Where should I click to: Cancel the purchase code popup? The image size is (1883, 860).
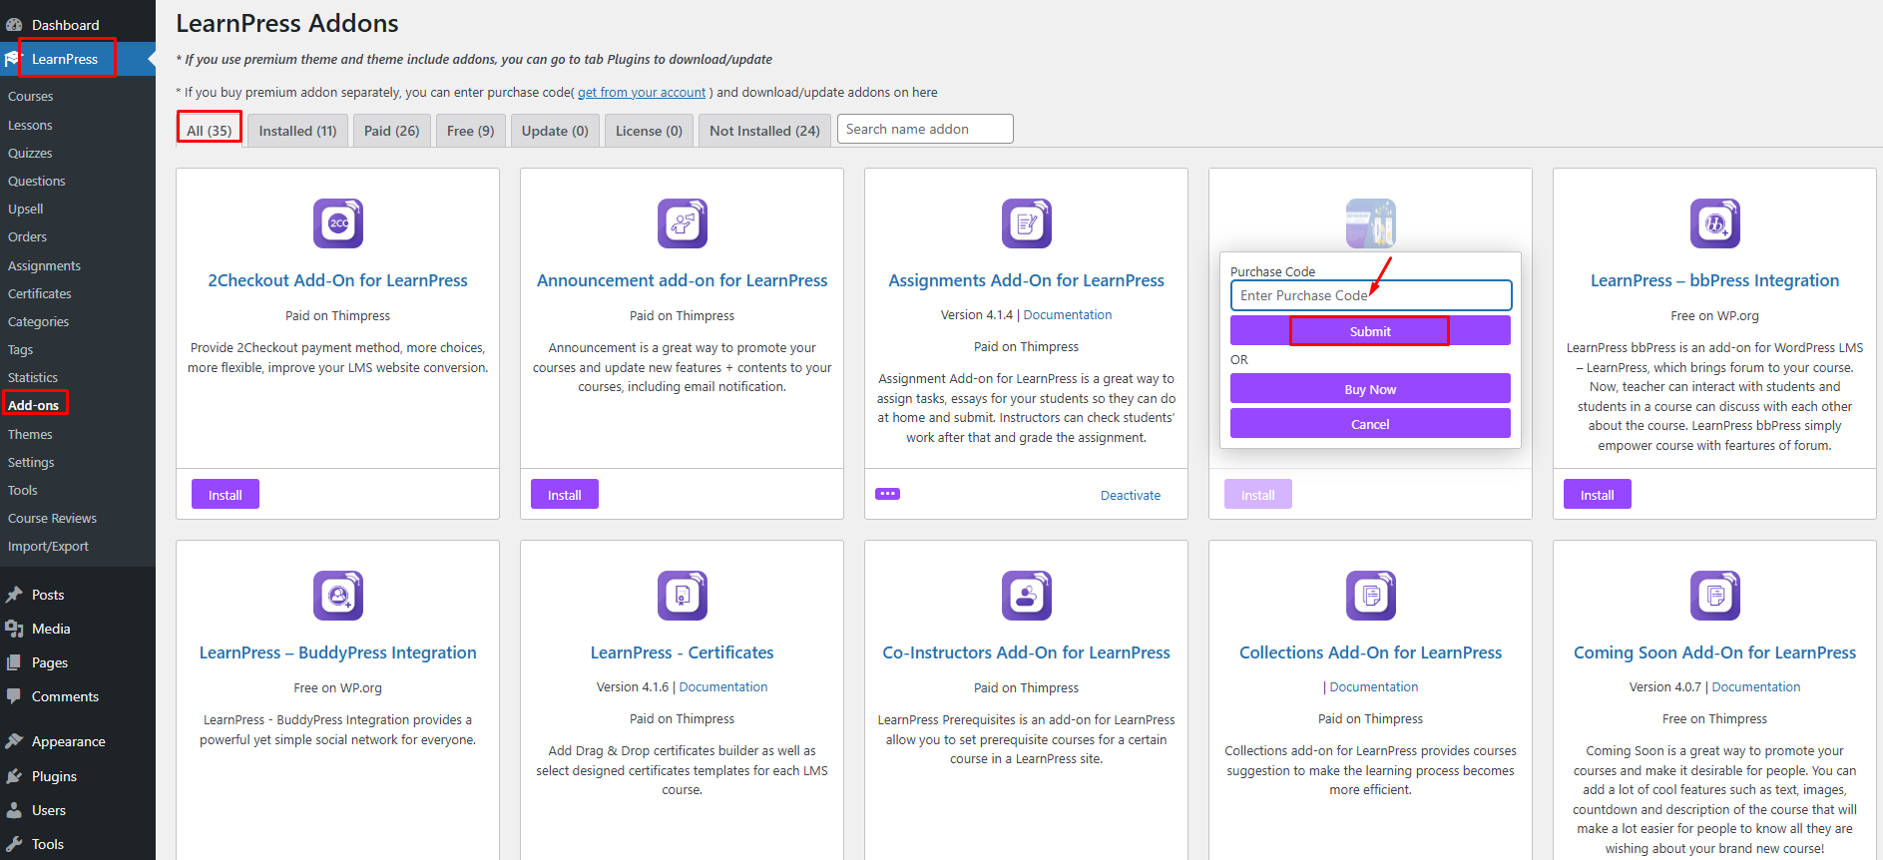pos(1370,424)
